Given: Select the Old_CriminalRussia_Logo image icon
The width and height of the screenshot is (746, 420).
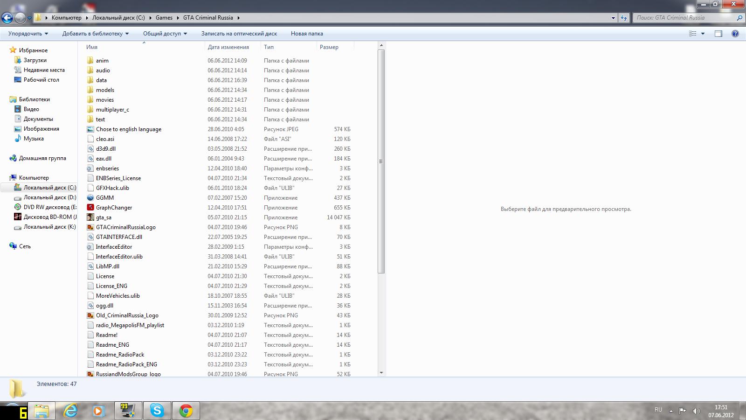Looking at the screenshot, I should [90, 315].
